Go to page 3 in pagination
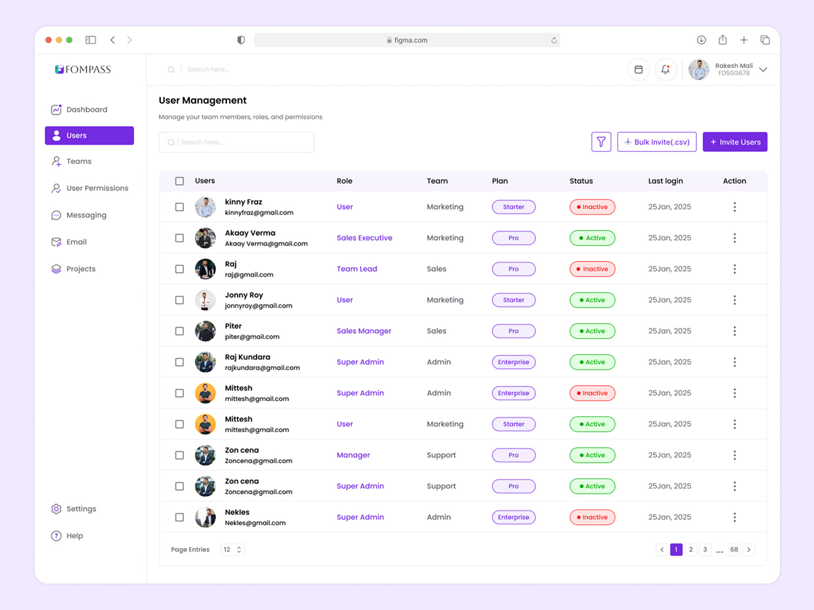814x610 pixels. (x=705, y=549)
